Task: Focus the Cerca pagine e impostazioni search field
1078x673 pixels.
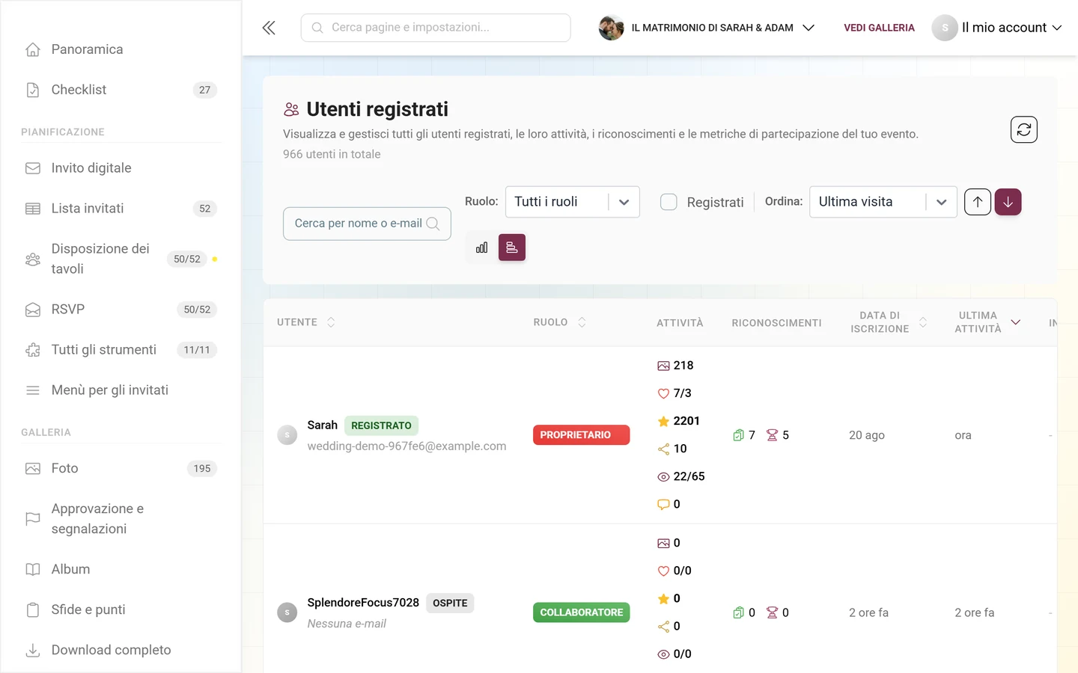Action: (436, 28)
